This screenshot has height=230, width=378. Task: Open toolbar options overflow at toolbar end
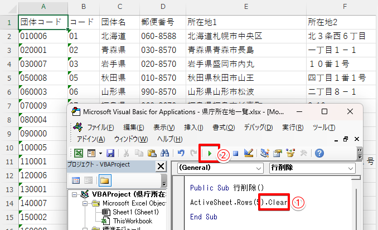click(360, 153)
